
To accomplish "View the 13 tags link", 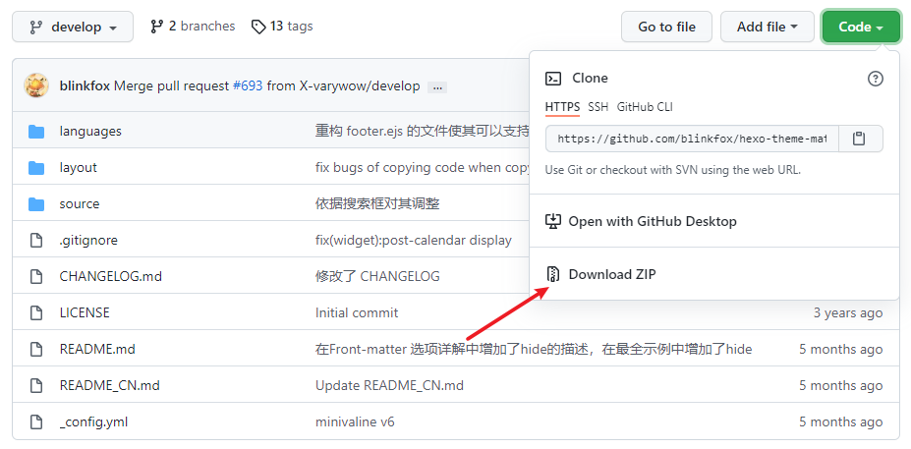I will [x=282, y=27].
